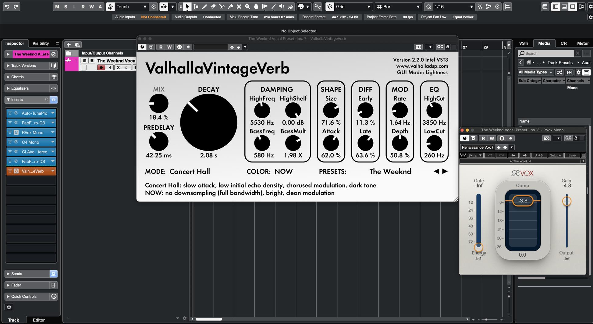Click the RVox Save button

[x=572, y=155]
